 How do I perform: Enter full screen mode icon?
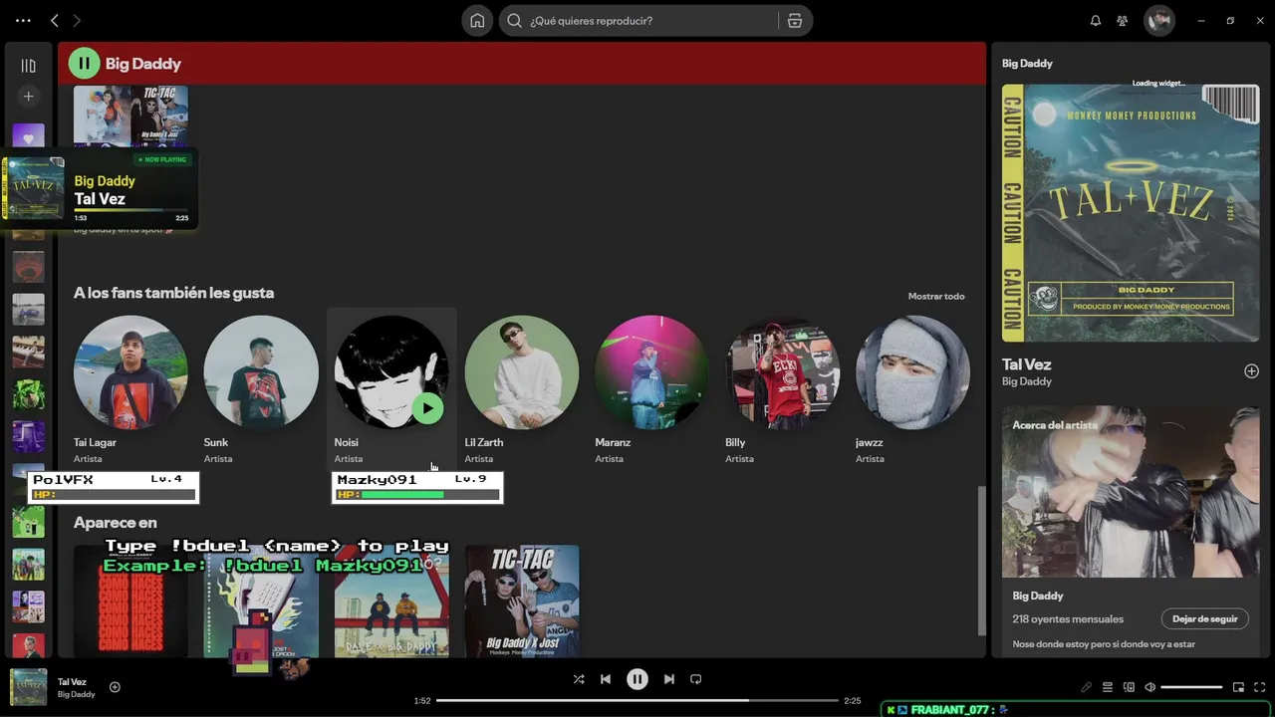click(x=1260, y=687)
